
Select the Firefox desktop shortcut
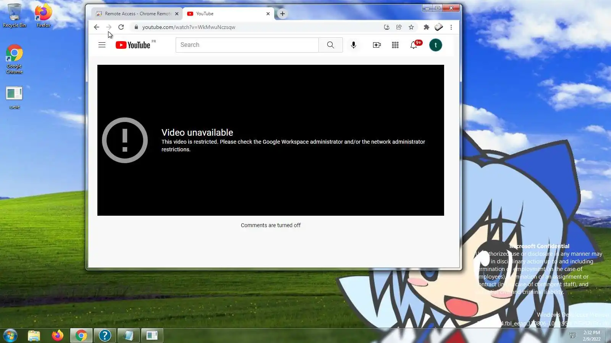pyautogui.click(x=43, y=15)
